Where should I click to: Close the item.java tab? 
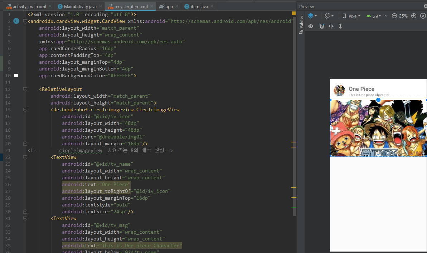coord(212,6)
